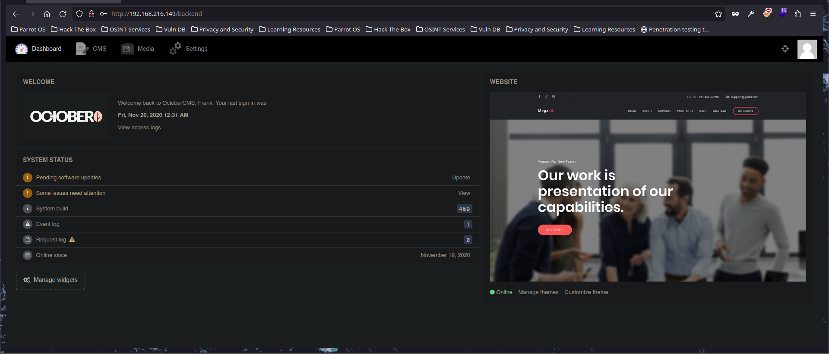829x354 pixels.
Task: Open the Event log count badge
Action: 468,224
